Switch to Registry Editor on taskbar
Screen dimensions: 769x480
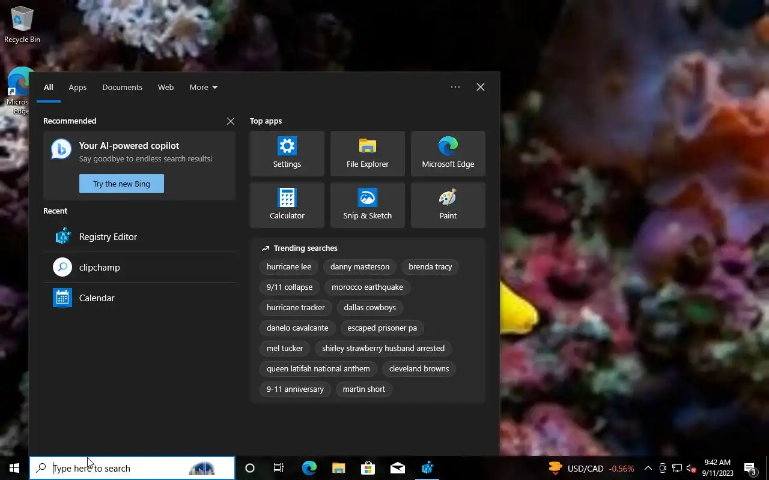427,468
